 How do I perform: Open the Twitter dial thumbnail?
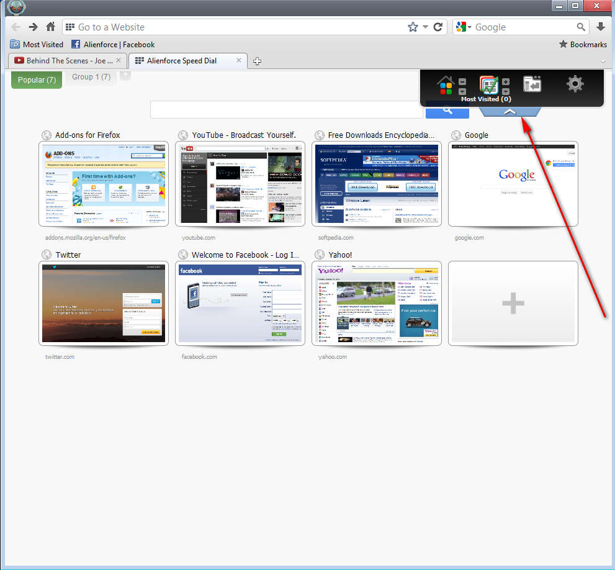pos(104,303)
